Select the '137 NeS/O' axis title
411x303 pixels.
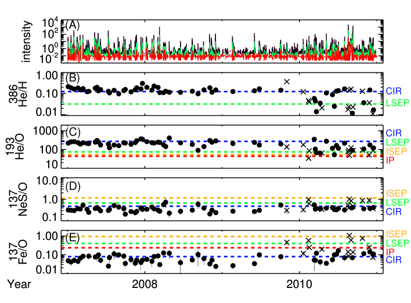click(x=18, y=199)
